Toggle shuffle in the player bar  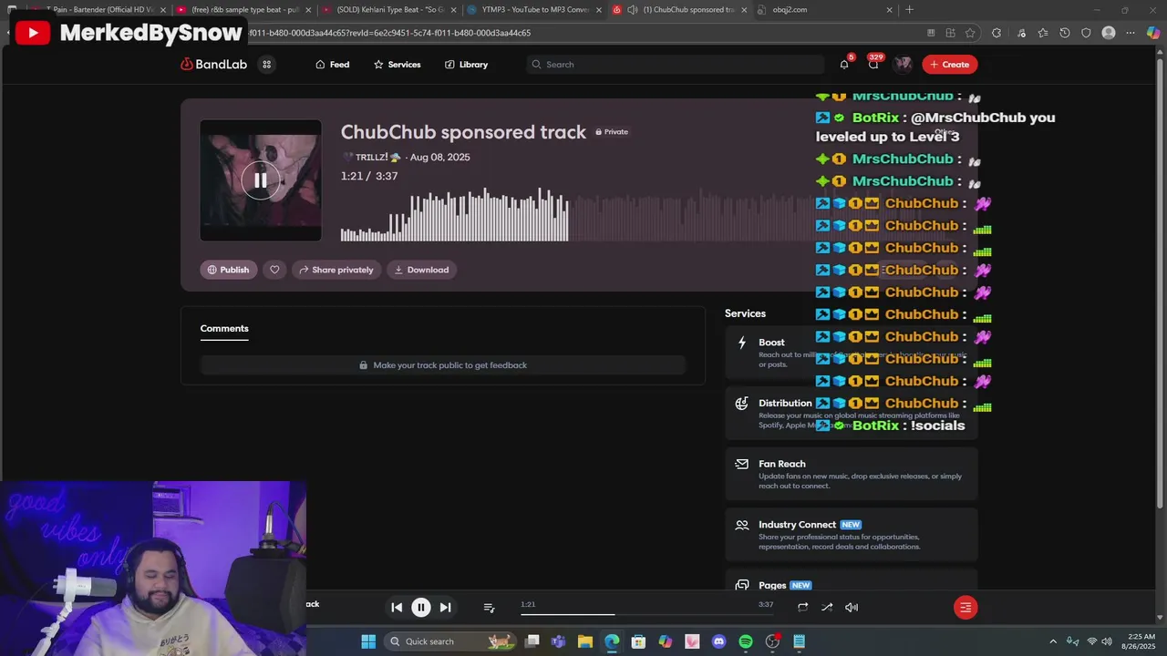[827, 607]
